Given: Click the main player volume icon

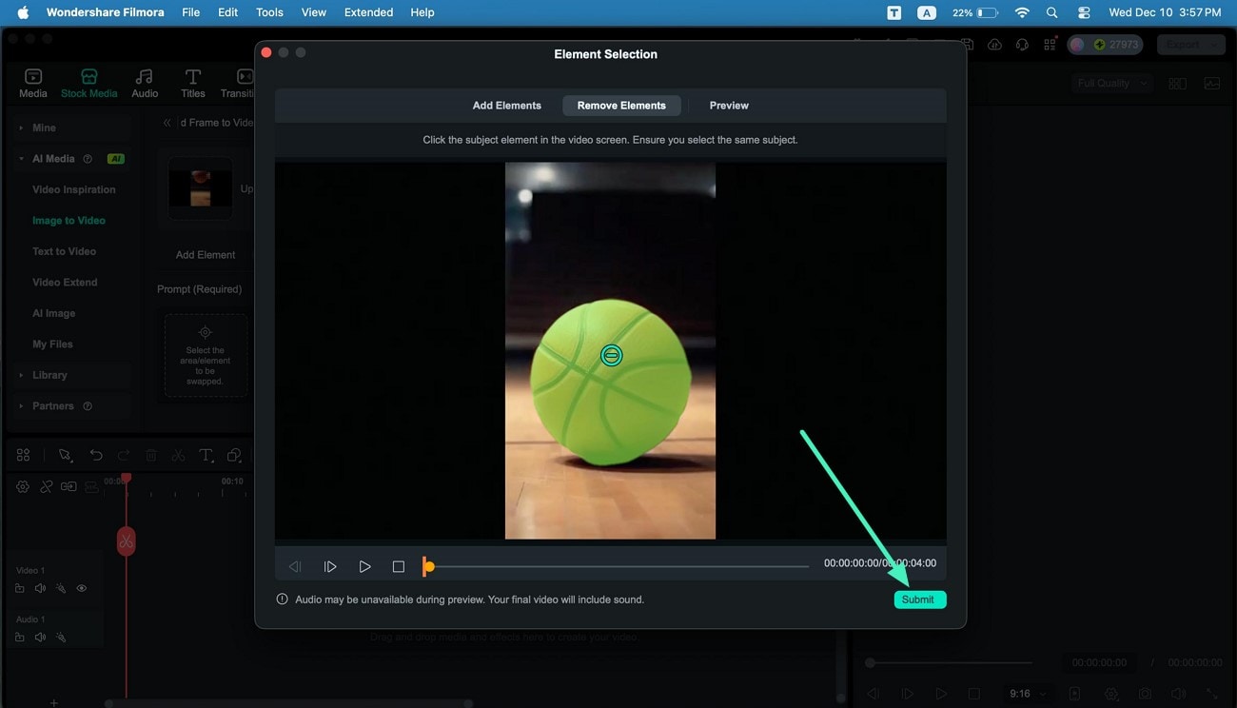Looking at the screenshot, I should [1178, 695].
